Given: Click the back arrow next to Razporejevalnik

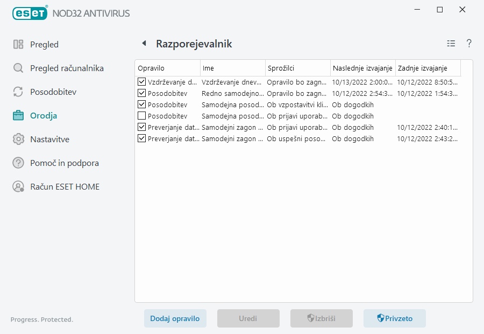Looking at the screenshot, I should (x=143, y=44).
